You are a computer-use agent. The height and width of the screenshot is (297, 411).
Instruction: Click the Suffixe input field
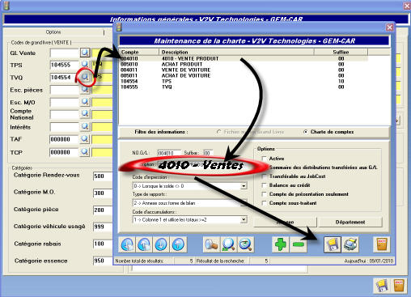click(x=208, y=153)
